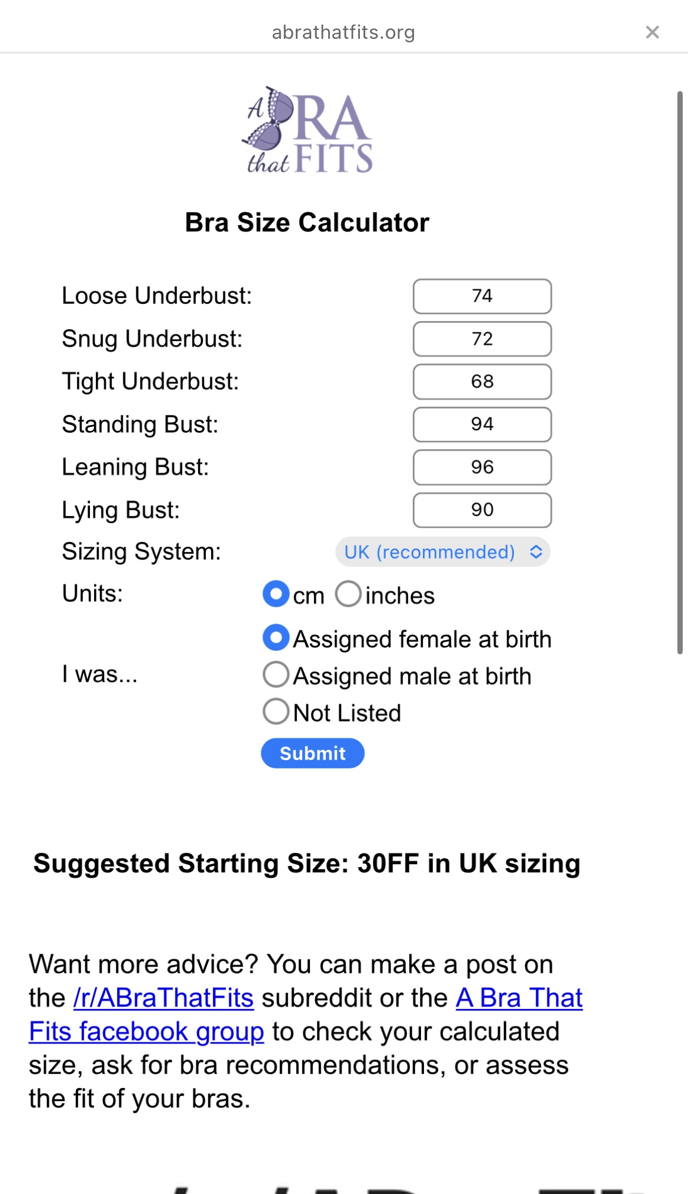Click the Standing Bust input field

click(482, 424)
